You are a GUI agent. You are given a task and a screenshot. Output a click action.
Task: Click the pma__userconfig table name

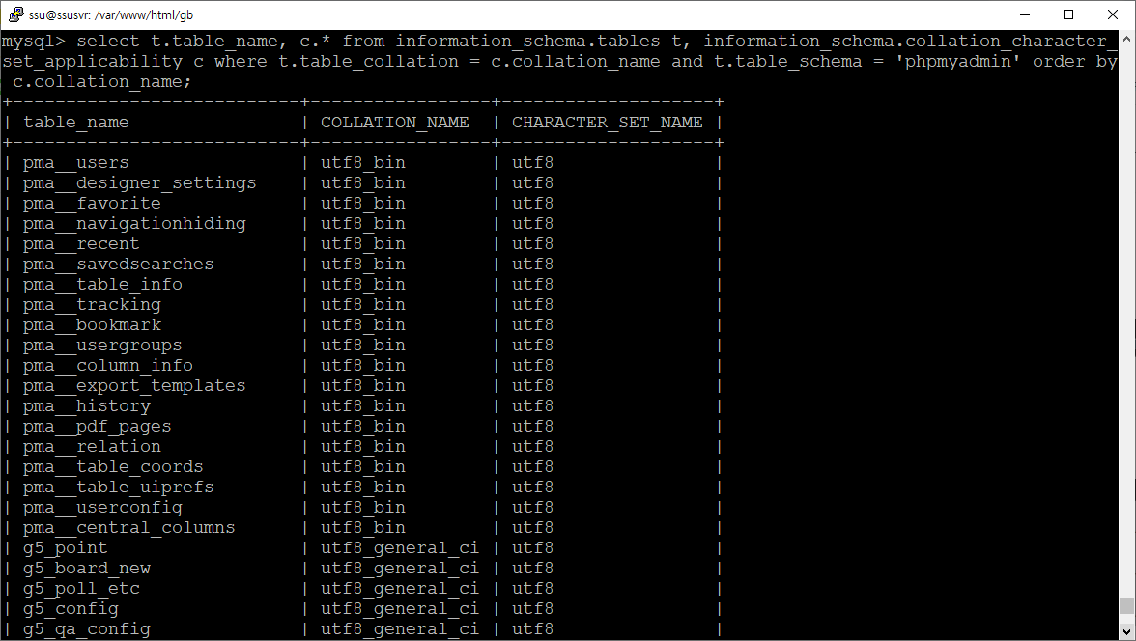tap(102, 508)
